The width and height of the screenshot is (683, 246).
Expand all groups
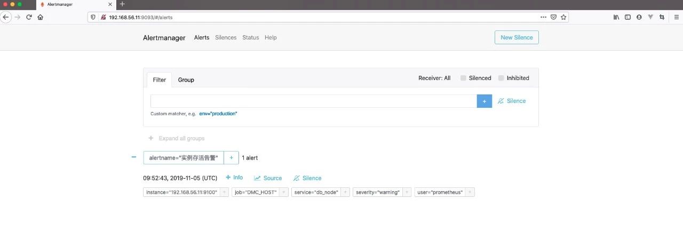177,138
